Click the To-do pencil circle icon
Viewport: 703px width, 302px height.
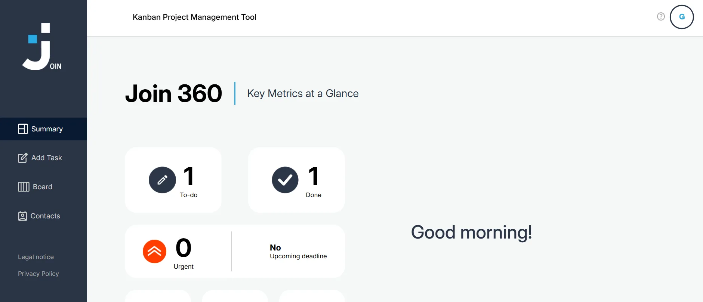pos(162,180)
